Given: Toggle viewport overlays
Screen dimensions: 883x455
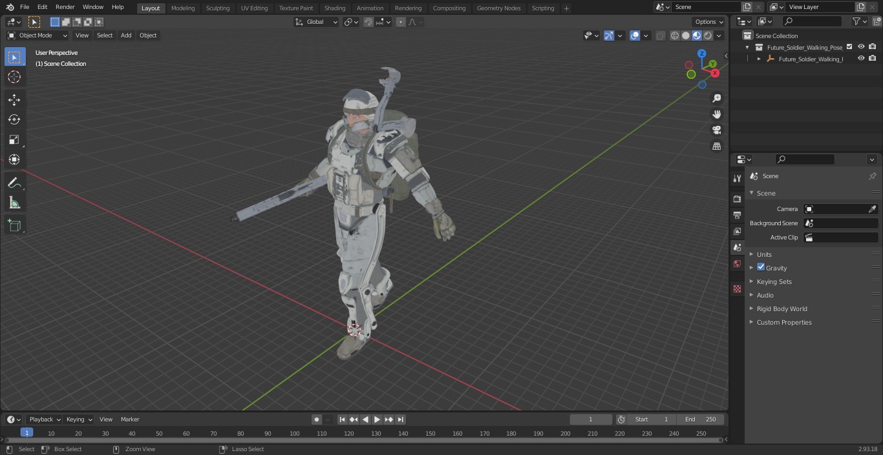Looking at the screenshot, I should [635, 35].
